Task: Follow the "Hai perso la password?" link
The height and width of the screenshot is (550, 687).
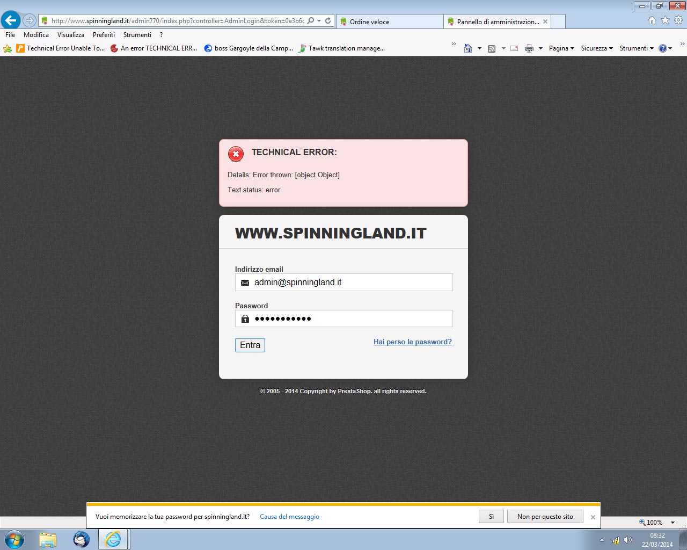Action: (413, 342)
